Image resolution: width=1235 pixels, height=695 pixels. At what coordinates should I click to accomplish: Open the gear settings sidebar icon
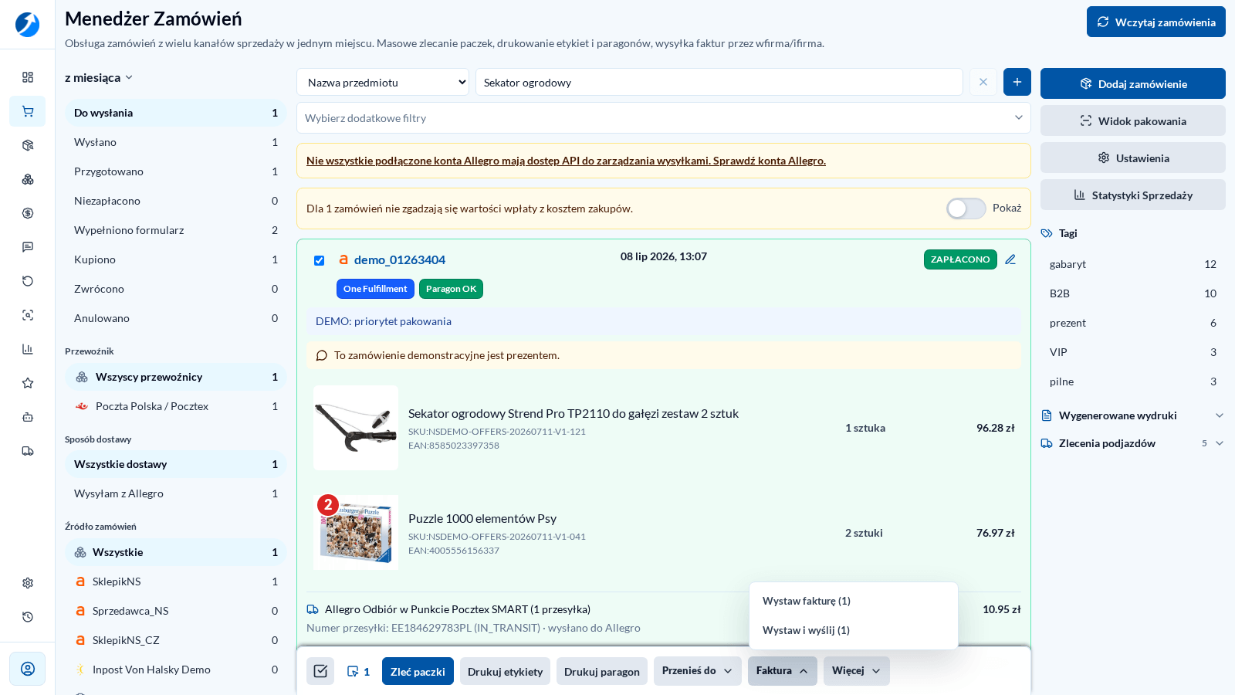(x=28, y=583)
